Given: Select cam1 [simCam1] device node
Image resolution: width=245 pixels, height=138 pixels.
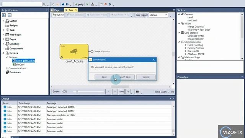Looking at the screenshot, I should [x=24, y=61].
